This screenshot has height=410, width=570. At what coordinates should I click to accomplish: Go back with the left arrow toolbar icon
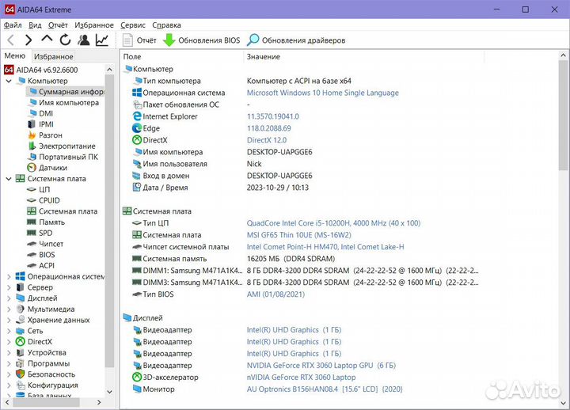(11, 40)
